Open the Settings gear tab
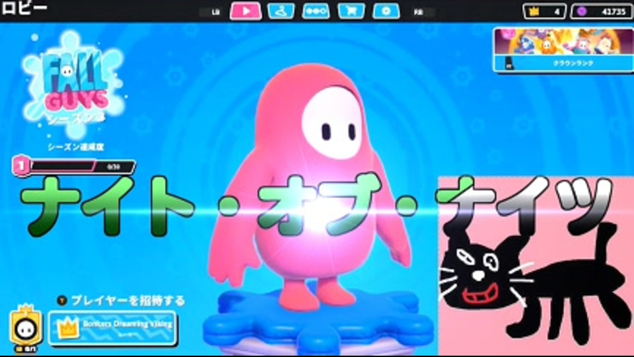Viewport: 634px width, 357px height. pyautogui.click(x=386, y=11)
